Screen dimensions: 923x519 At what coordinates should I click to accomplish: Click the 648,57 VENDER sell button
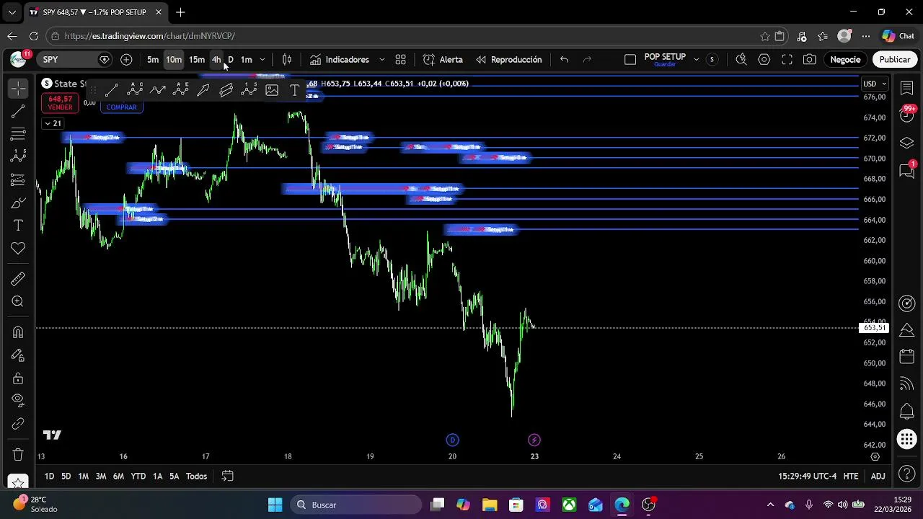(x=60, y=103)
